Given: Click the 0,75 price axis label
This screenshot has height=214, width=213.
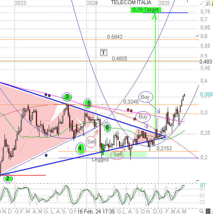Looking at the screenshot, I should click(205, 12).
